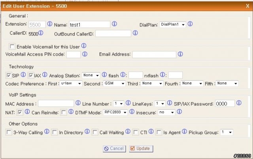Screen dimensions: 253x159
Task: Open the Pickup Group dropdown
Action: 227,132
